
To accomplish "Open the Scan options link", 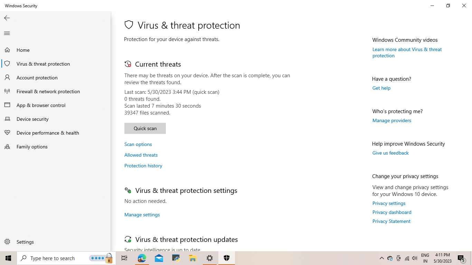I will pyautogui.click(x=138, y=144).
